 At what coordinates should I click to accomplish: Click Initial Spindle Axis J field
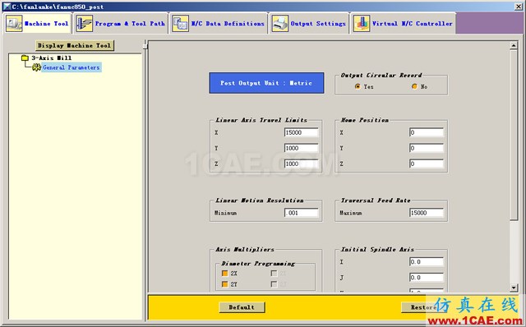pyautogui.click(x=427, y=278)
